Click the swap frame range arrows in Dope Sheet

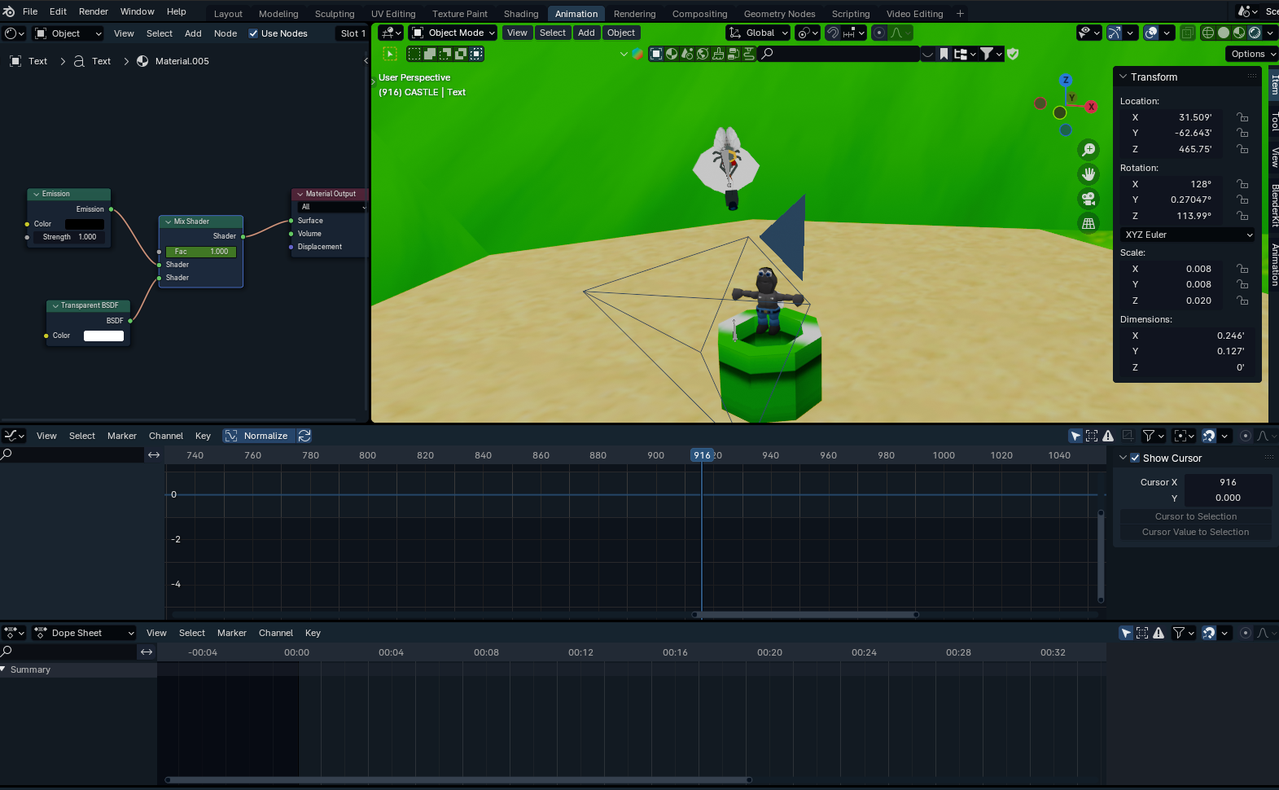click(147, 652)
